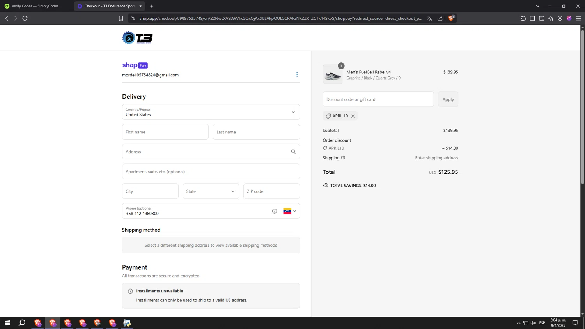This screenshot has height=329, width=585.
Task: Click the Discount code or gift card field
Action: [378, 99]
